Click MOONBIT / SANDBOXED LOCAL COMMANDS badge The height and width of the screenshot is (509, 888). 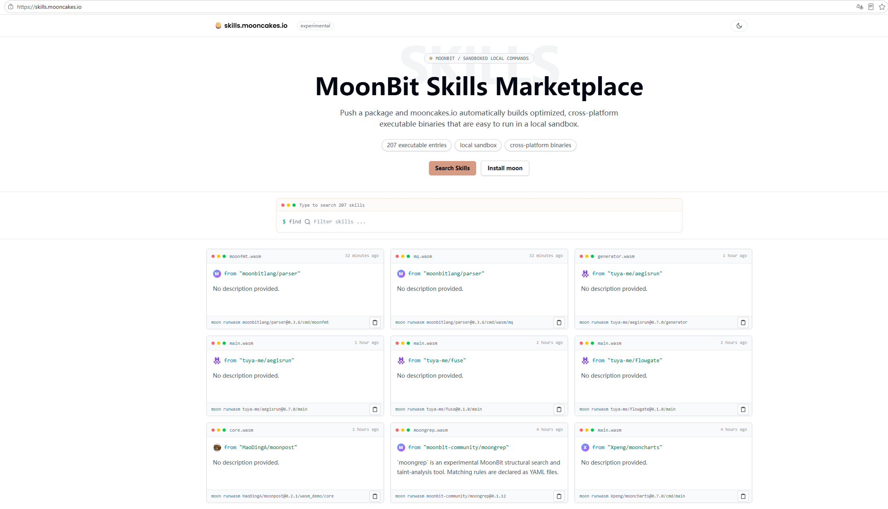[479, 58]
